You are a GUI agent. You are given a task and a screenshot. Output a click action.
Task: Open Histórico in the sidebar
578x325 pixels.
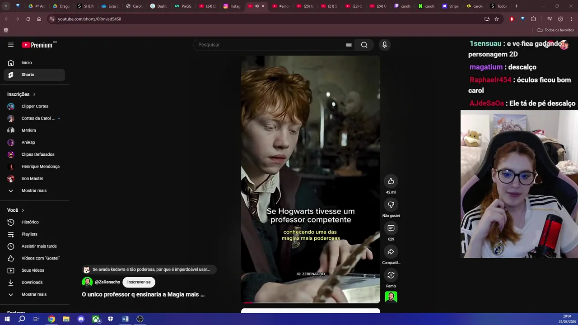(x=34, y=222)
